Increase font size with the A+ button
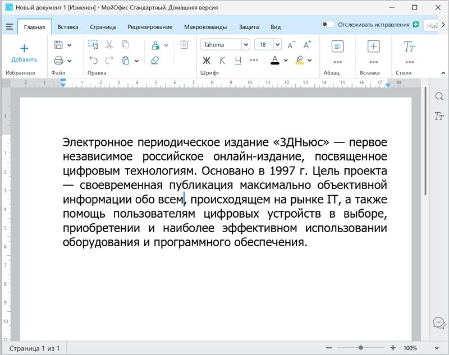Viewport: 449px width, 355px height. click(x=307, y=45)
